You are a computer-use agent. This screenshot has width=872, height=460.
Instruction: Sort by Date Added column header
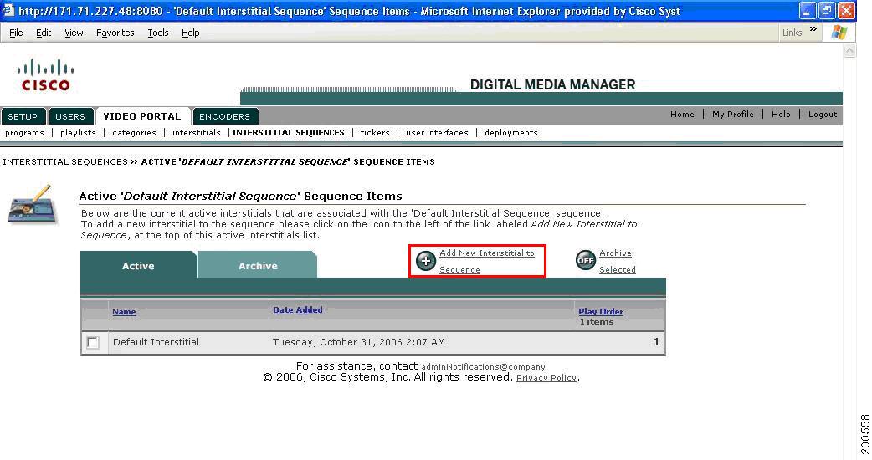pos(298,310)
